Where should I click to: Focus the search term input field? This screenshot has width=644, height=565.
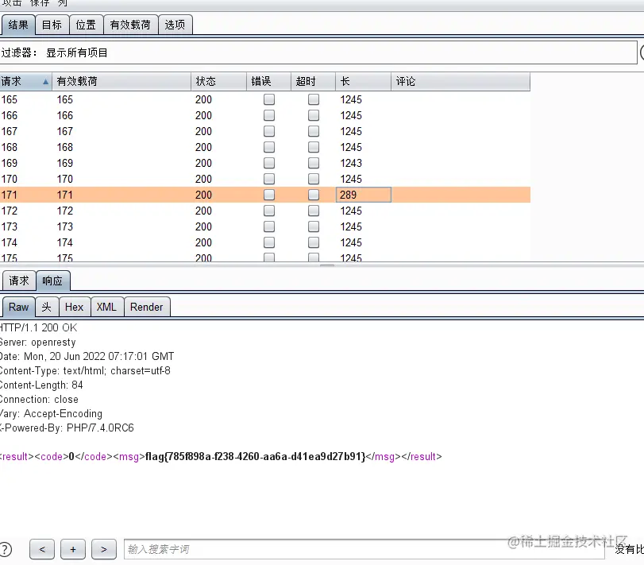(x=364, y=549)
